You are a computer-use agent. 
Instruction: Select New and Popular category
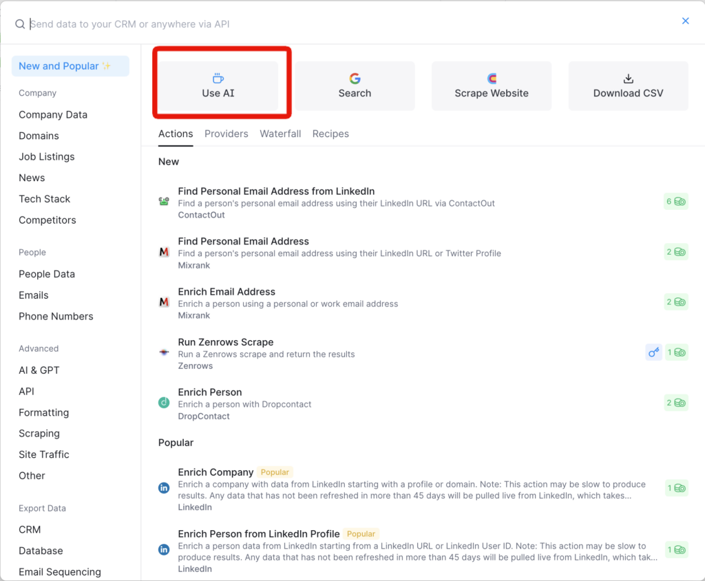(x=70, y=66)
